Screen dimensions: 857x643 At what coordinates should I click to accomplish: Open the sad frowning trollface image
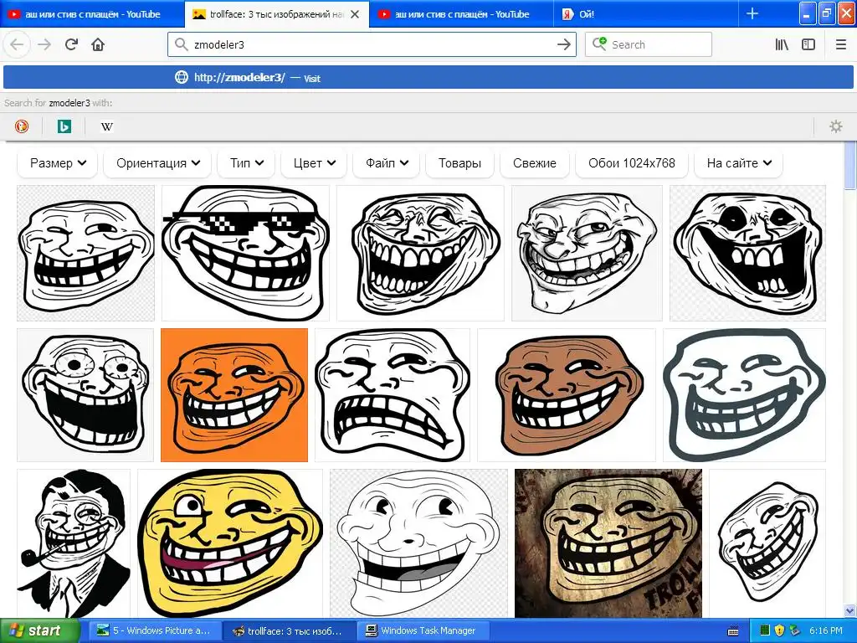pos(392,395)
